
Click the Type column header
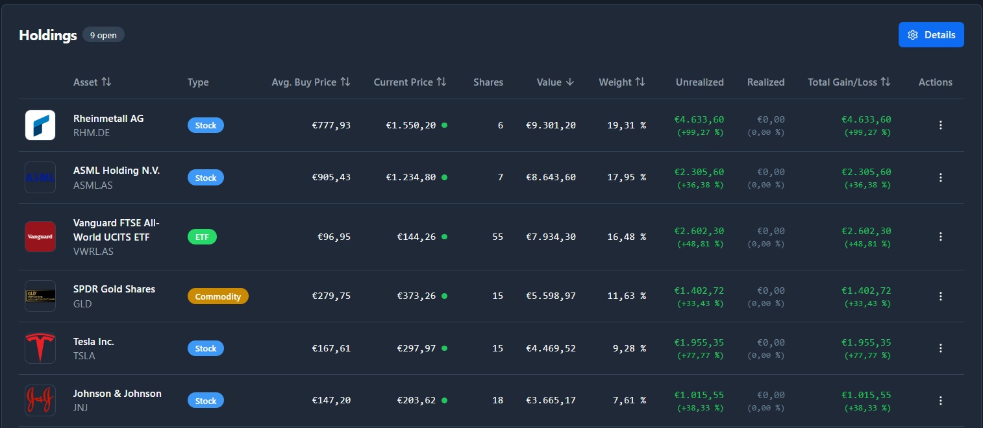pyautogui.click(x=198, y=82)
